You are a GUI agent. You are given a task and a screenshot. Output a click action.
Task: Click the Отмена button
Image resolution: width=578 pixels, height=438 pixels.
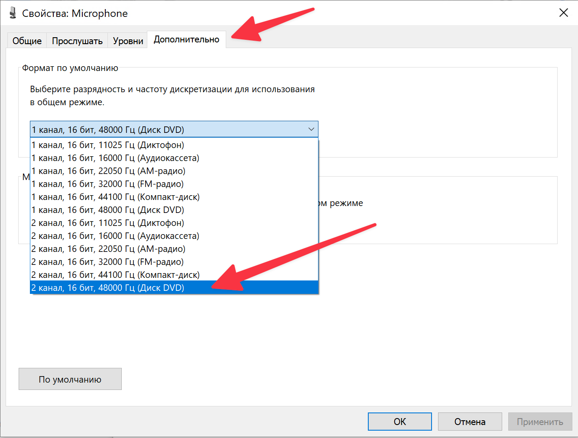(470, 422)
